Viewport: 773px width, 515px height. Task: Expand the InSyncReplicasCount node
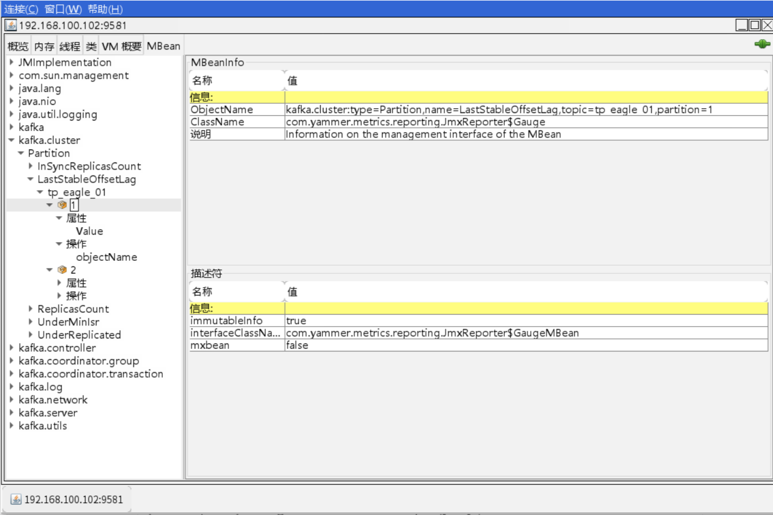[30, 166]
